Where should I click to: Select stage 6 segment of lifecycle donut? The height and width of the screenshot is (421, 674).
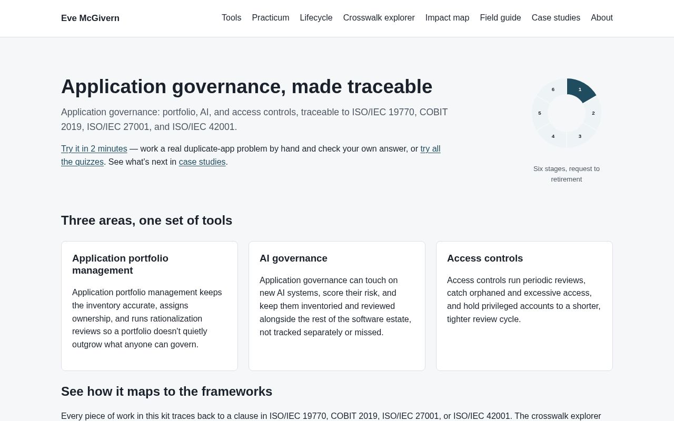pos(553,89)
